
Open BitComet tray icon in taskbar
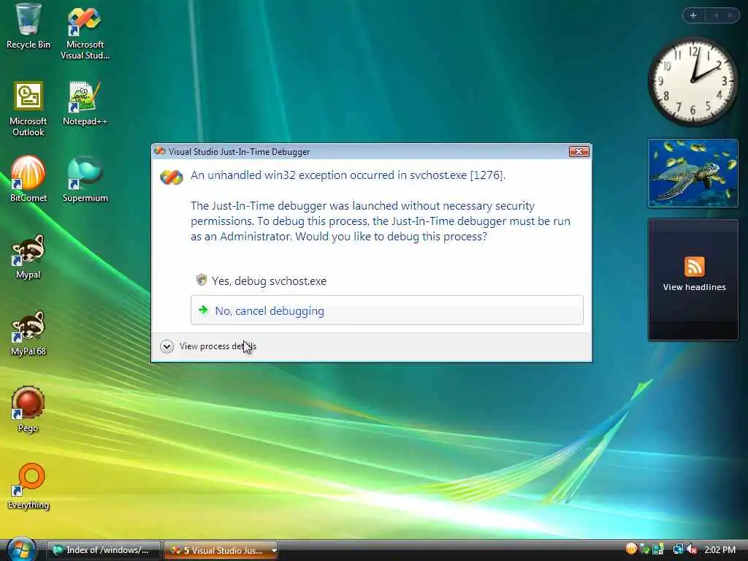click(x=631, y=549)
